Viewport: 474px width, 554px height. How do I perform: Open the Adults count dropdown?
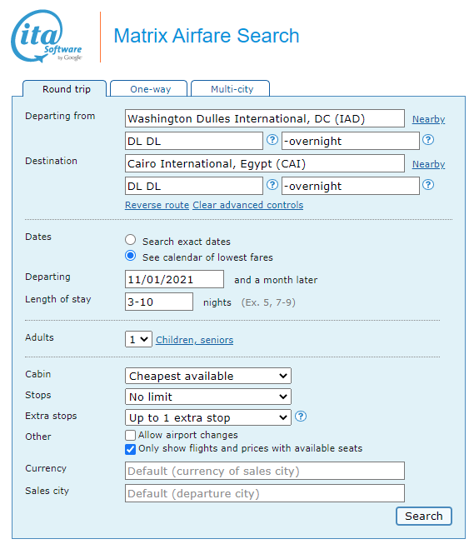pyautogui.click(x=138, y=340)
